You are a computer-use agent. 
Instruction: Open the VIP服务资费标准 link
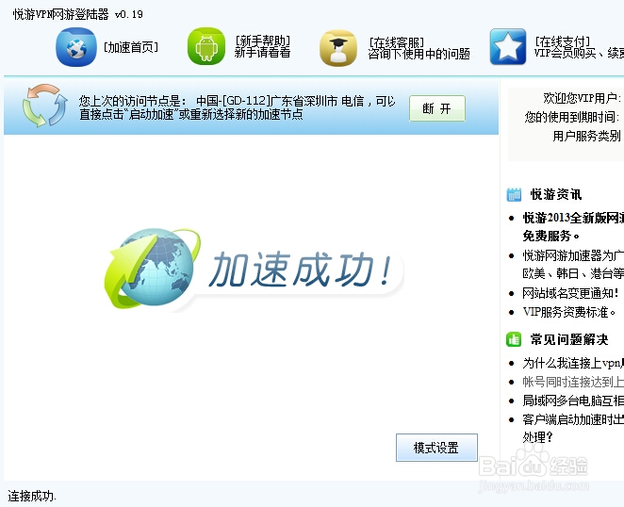click(x=569, y=312)
